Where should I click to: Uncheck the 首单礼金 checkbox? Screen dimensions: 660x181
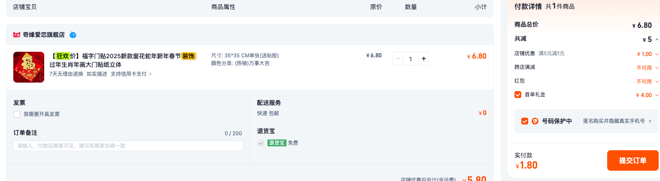pyautogui.click(x=518, y=95)
